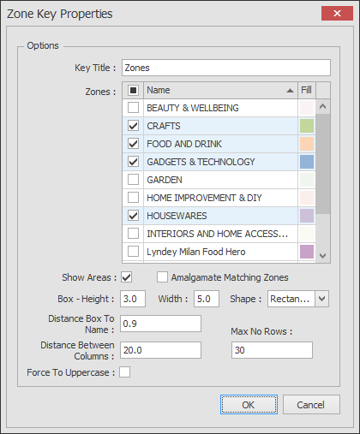
Task: Click the Distance Box To Name field
Action: click(x=160, y=324)
